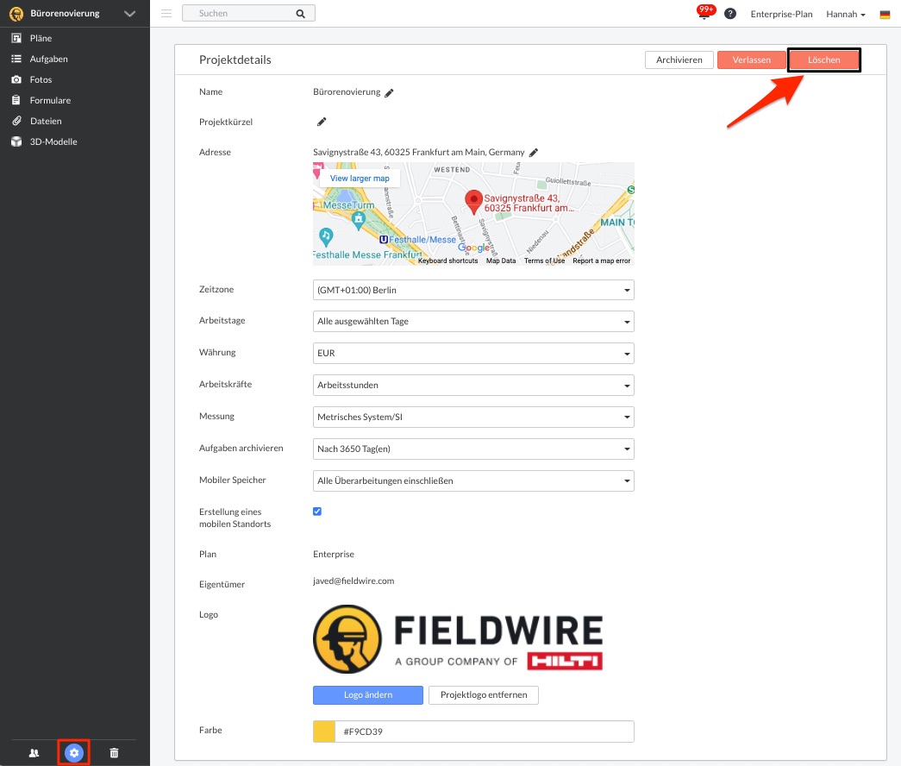Open the Hannah user dropdown

[x=846, y=14]
